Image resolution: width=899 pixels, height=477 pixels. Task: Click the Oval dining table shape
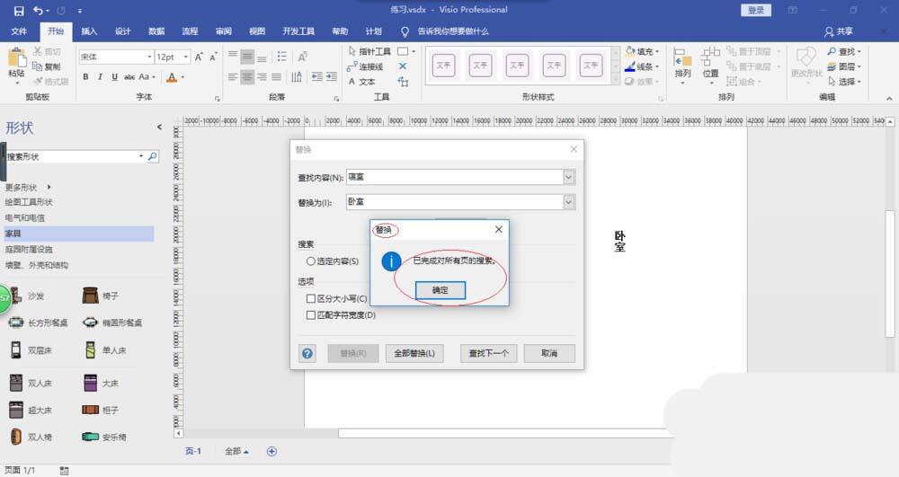coord(112,323)
